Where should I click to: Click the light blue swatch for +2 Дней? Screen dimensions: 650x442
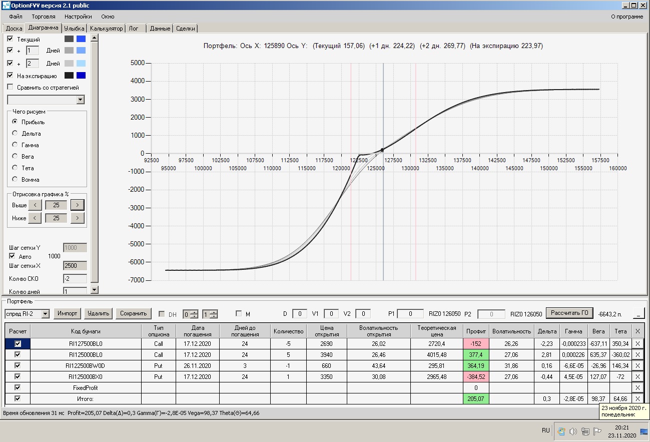[81, 63]
